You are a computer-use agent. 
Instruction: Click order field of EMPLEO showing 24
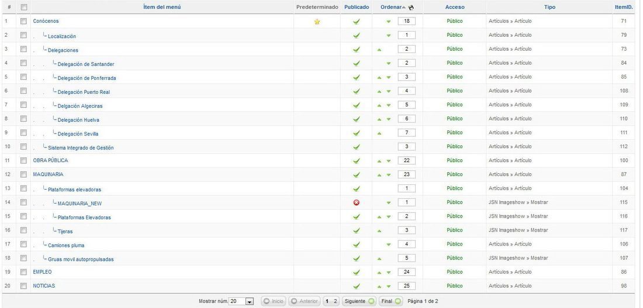(406, 272)
